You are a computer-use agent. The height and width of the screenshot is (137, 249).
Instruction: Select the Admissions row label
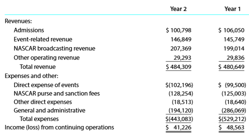(29, 30)
